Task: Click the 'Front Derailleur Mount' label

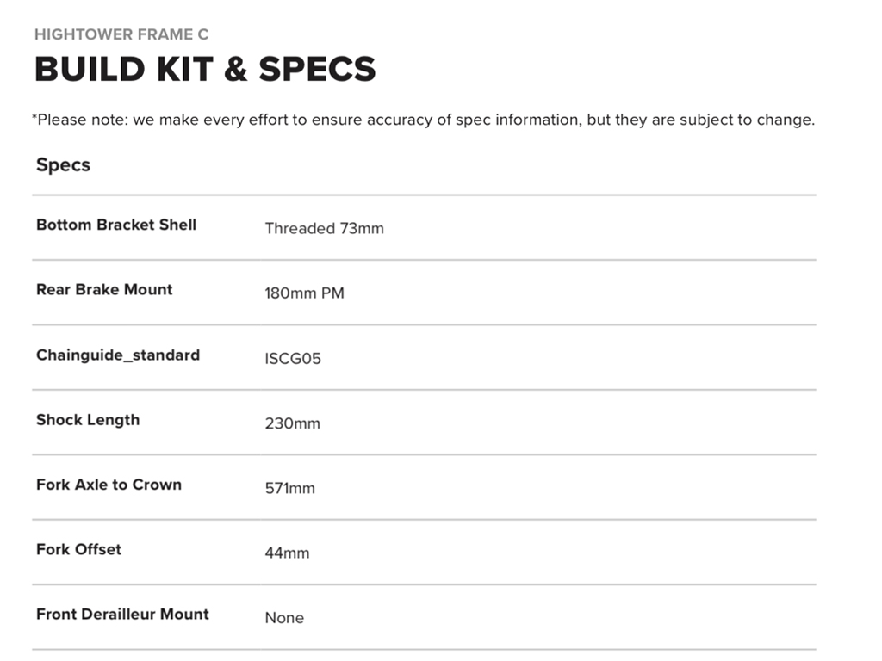Action: tap(122, 614)
